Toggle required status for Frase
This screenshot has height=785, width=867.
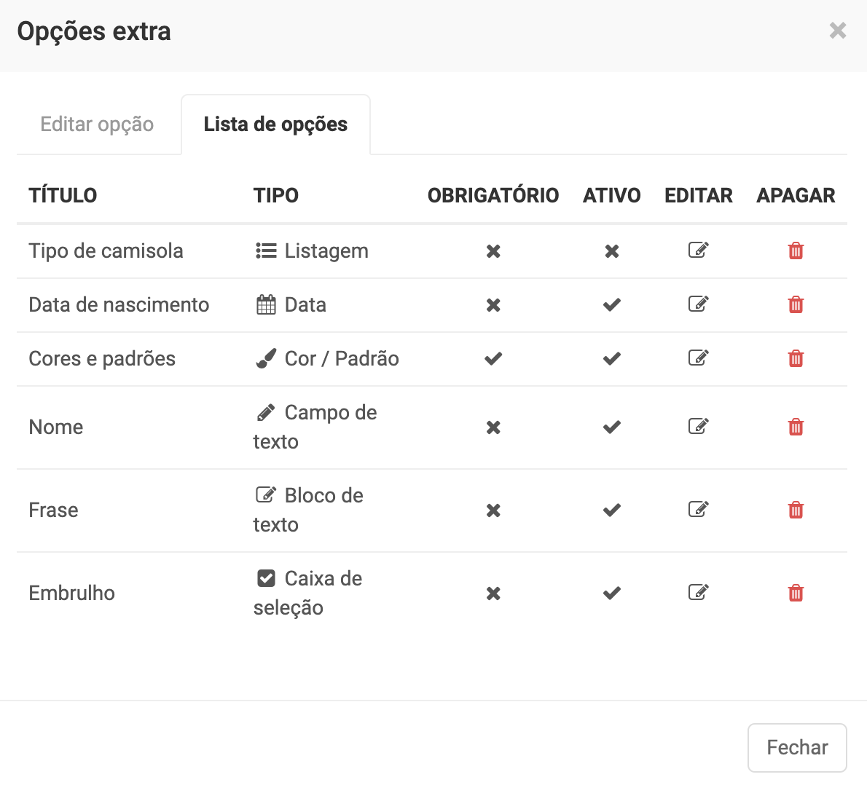493,510
